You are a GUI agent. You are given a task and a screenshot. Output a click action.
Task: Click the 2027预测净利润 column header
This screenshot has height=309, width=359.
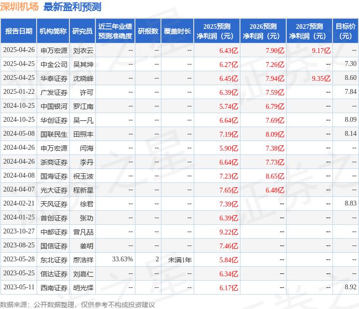pos(309,31)
